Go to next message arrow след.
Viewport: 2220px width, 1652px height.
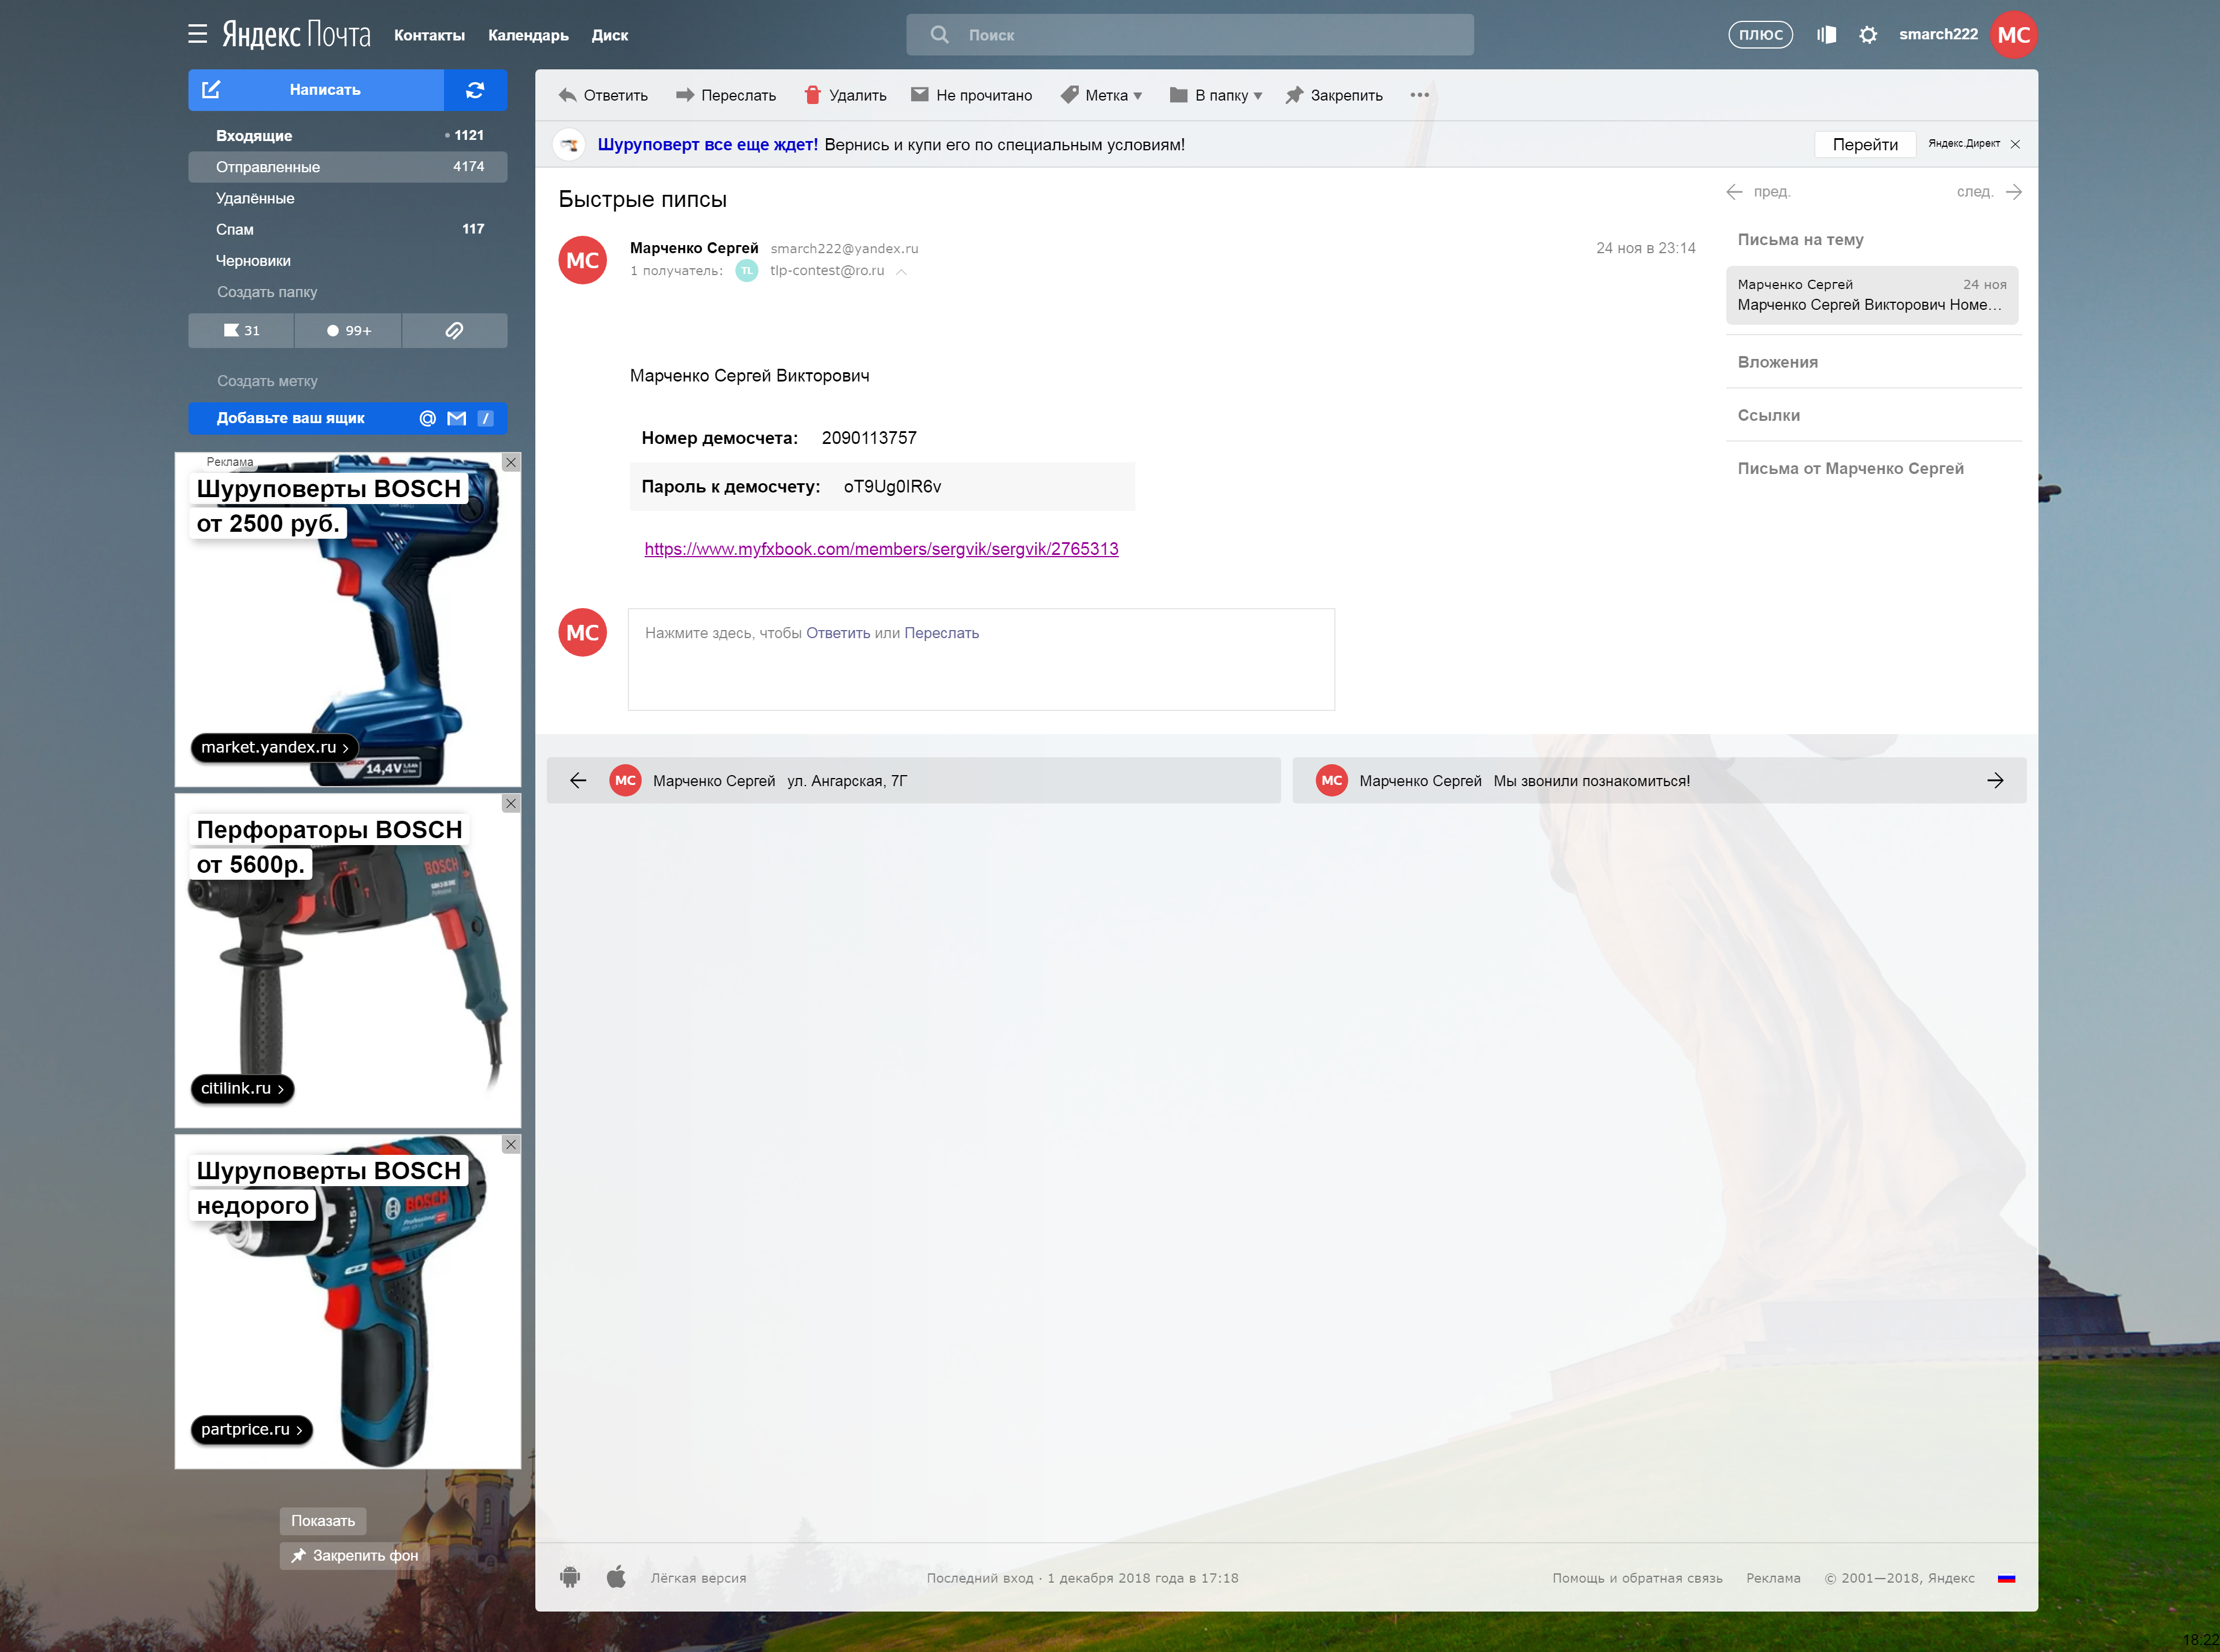point(1989,192)
